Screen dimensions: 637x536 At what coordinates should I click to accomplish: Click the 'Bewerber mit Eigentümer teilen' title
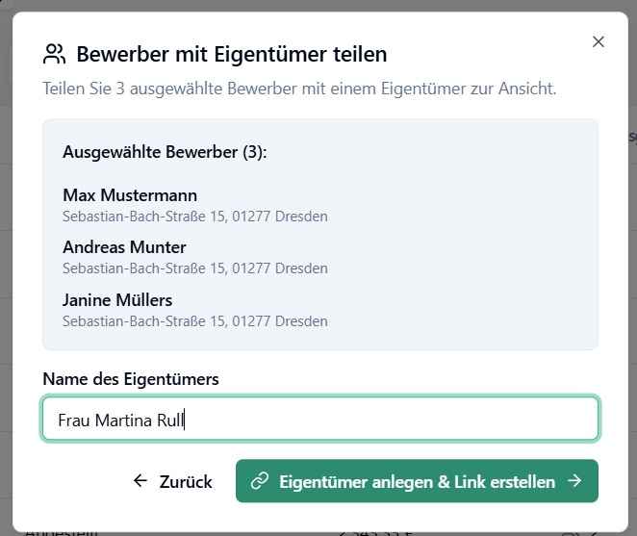point(231,54)
